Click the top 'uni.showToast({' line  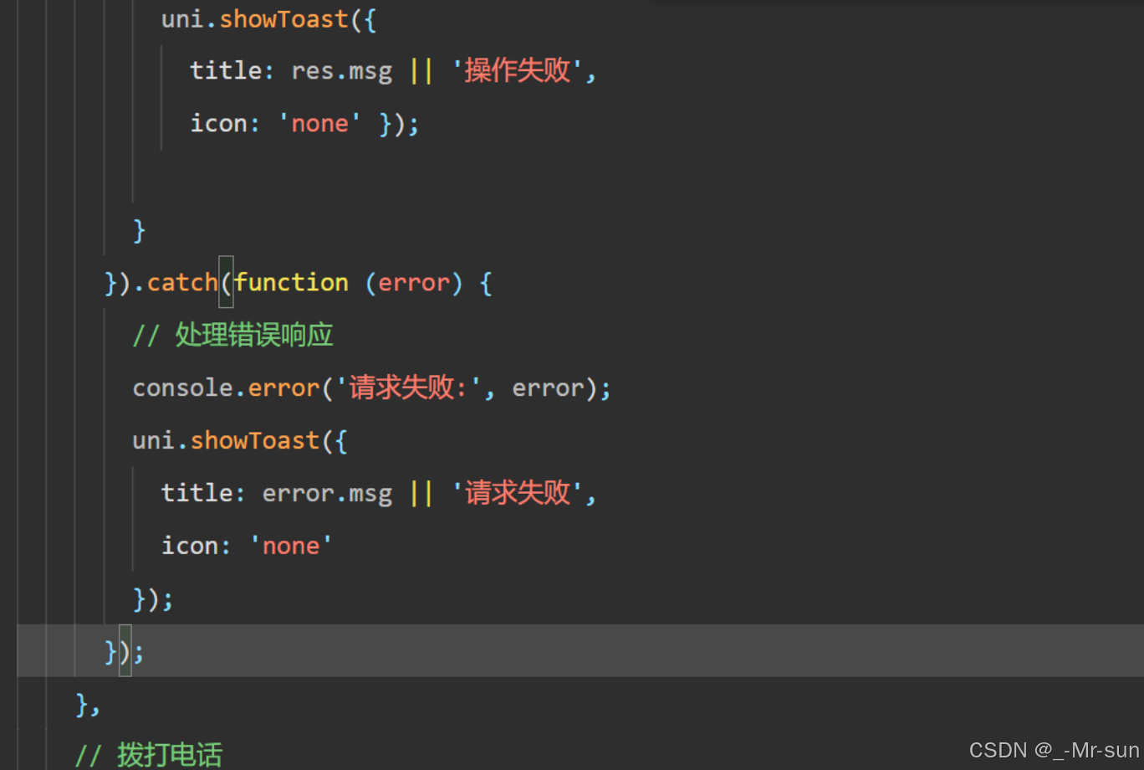pyautogui.click(x=269, y=19)
